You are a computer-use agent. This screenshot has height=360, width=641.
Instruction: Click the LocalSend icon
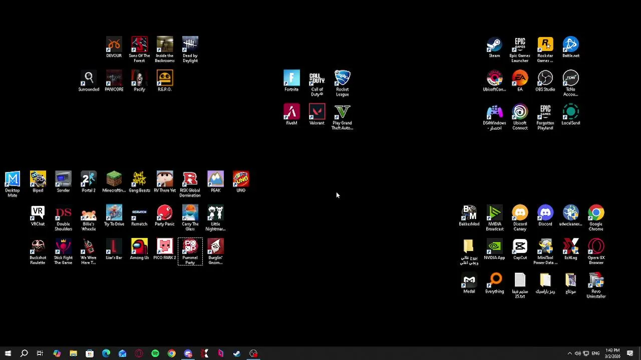[x=571, y=114]
